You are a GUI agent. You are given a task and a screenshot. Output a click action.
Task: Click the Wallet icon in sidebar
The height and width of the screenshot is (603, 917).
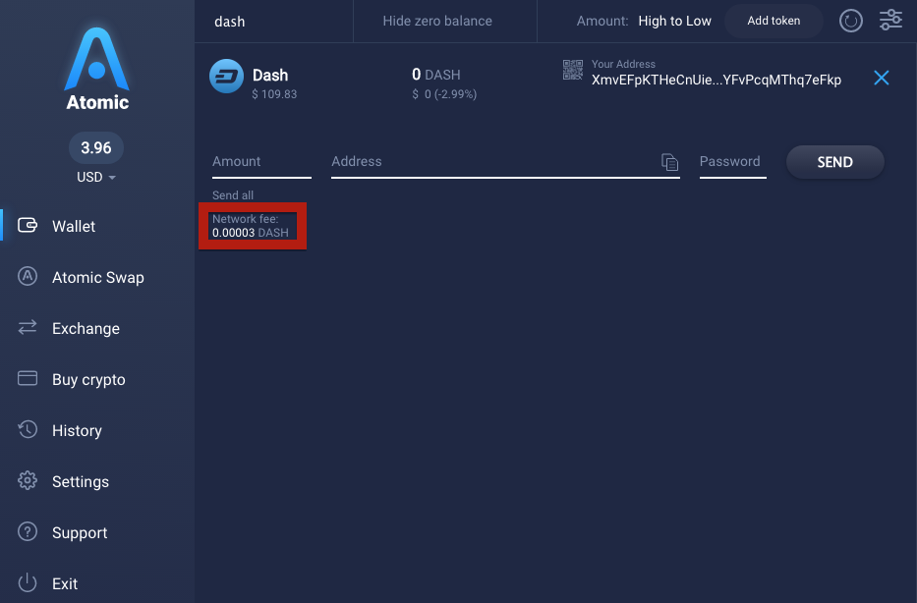(28, 225)
